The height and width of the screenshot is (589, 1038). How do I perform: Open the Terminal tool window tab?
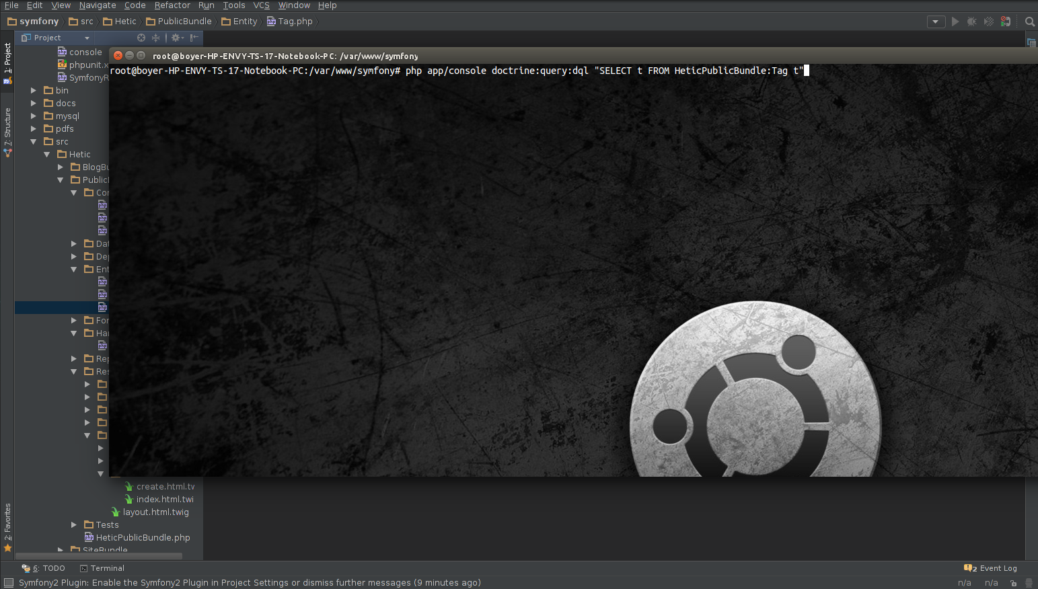[102, 568]
